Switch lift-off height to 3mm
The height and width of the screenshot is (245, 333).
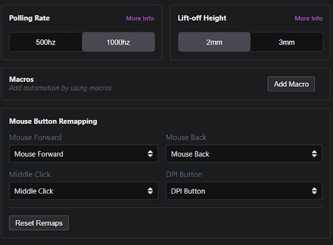tap(287, 42)
